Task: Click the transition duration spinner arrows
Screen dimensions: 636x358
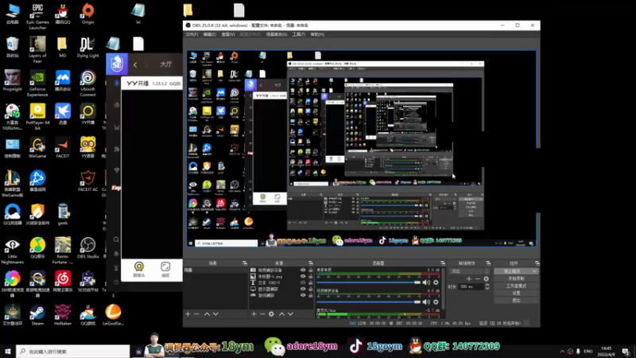Action: [487, 286]
